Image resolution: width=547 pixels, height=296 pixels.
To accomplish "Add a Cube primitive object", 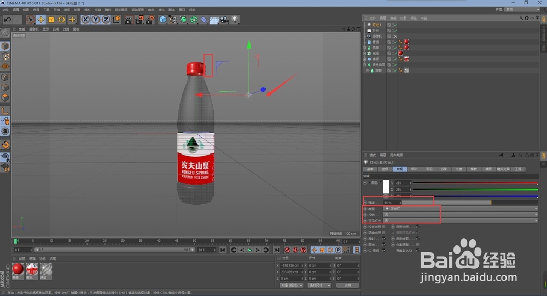I will pos(162,20).
